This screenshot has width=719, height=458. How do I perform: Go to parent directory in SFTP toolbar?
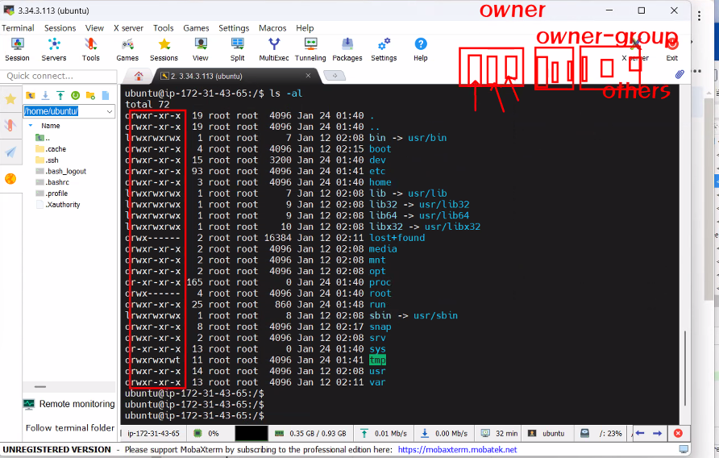point(31,95)
